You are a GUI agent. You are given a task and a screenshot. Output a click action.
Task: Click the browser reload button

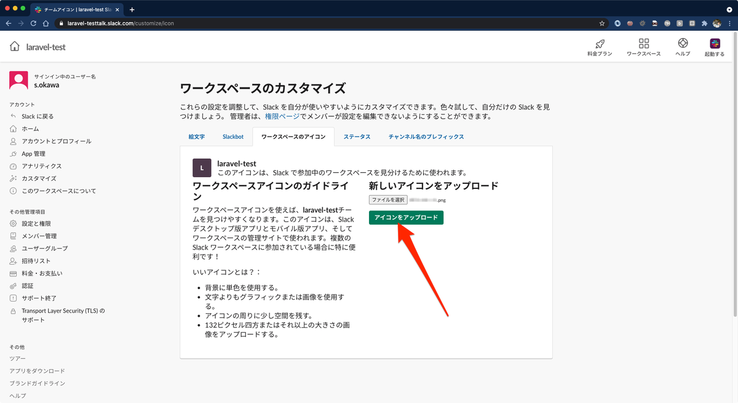tap(33, 23)
